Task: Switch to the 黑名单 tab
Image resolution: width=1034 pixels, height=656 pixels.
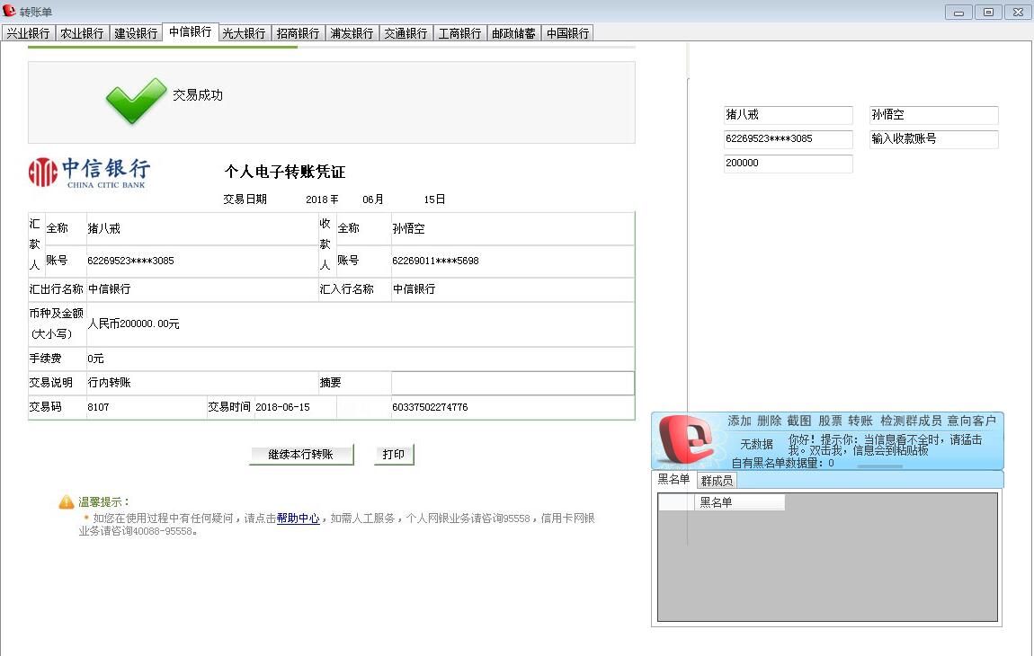Action: (x=673, y=479)
